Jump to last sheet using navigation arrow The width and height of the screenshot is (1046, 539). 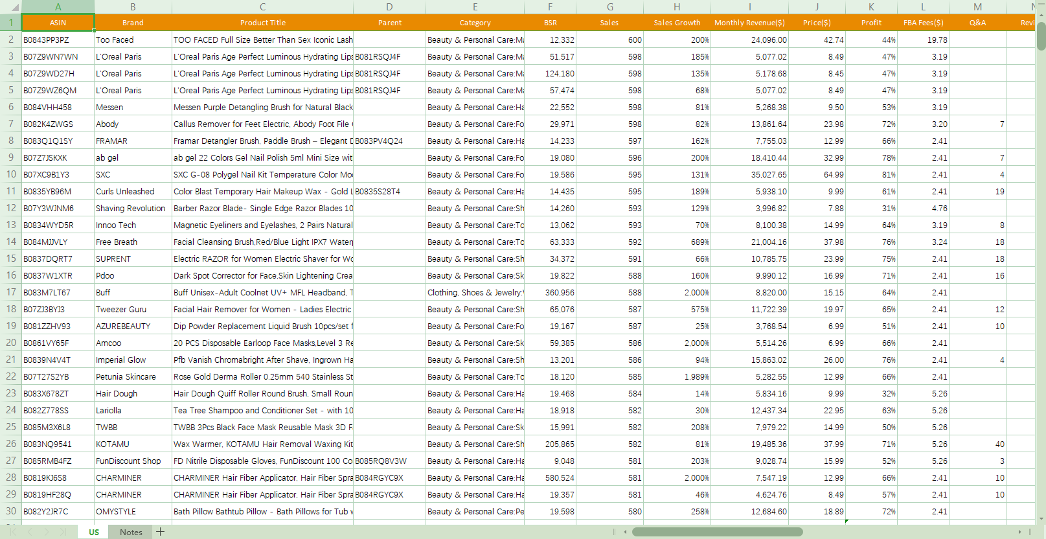(63, 532)
